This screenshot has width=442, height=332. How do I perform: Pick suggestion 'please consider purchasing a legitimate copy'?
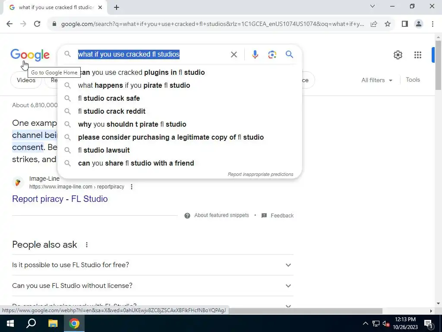[x=180, y=137]
